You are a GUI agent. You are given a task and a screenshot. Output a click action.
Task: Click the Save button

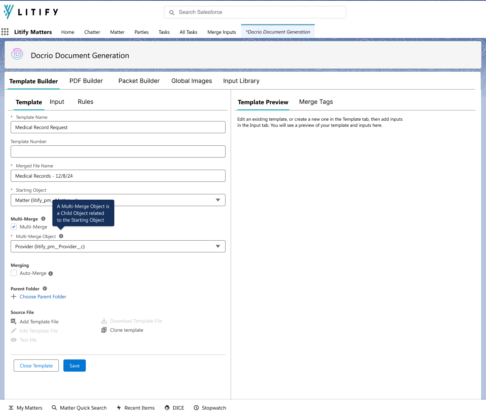coord(74,366)
